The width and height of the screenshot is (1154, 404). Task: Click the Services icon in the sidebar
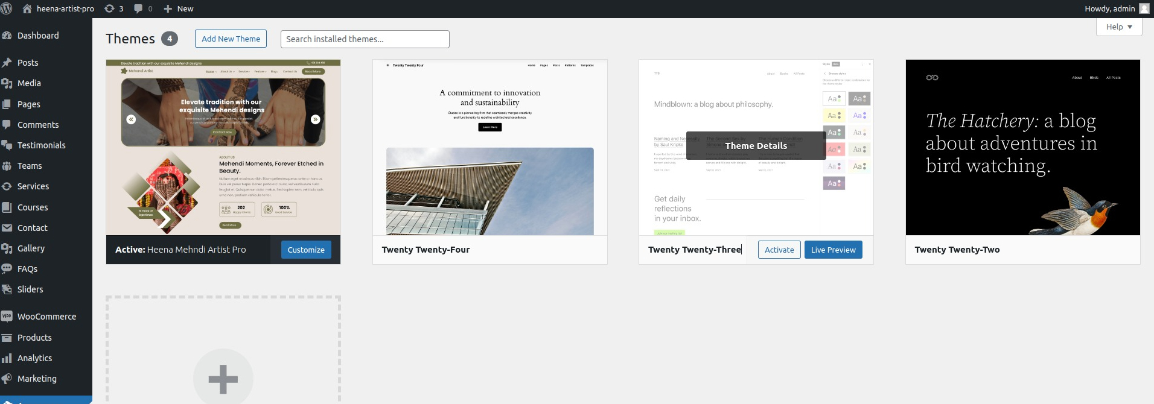pyautogui.click(x=7, y=186)
